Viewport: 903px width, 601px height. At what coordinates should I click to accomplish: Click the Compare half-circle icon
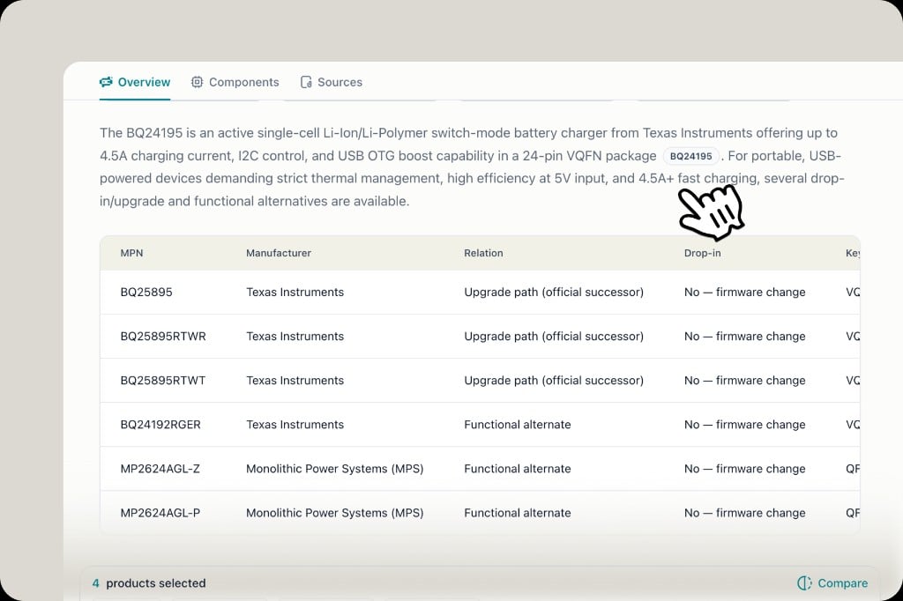804,583
